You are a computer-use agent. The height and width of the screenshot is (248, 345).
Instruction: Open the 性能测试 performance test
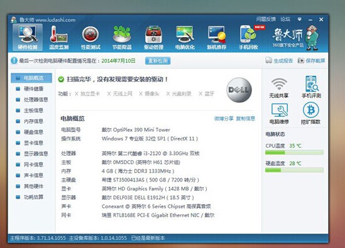(x=90, y=38)
